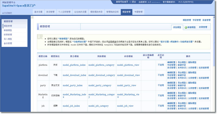Click 新建字段 in the download row
This screenshot has height=114, width=217.
(x=182, y=75)
